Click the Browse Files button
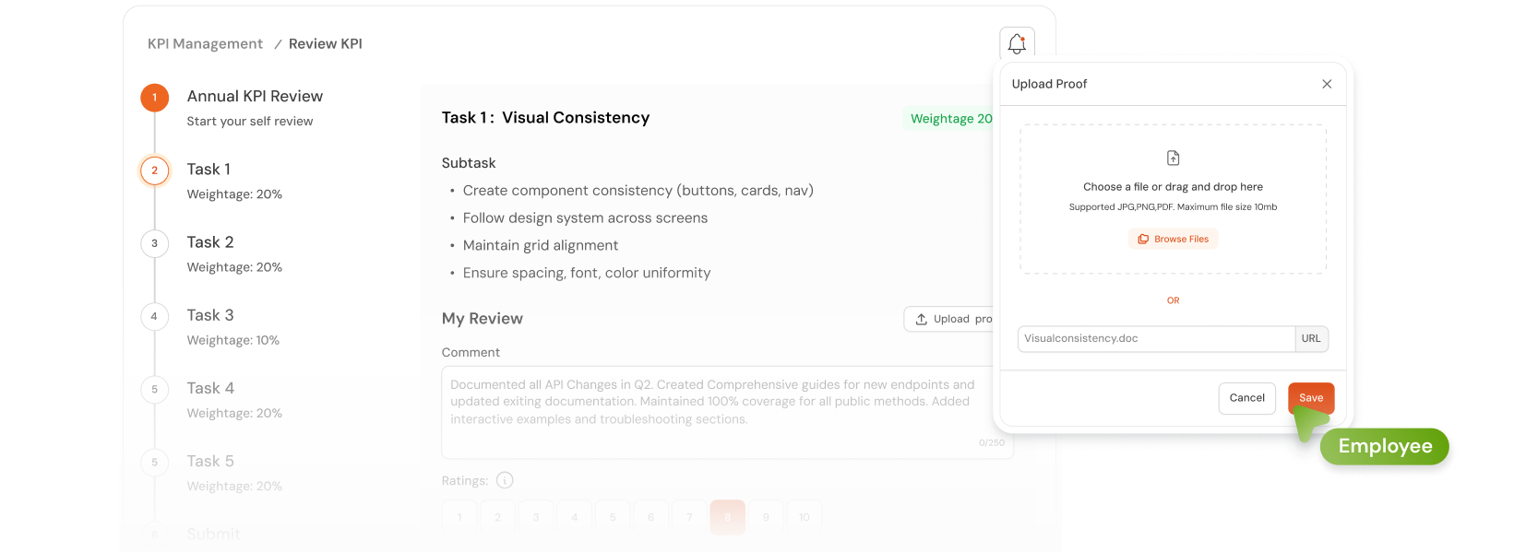Image resolution: width=1526 pixels, height=552 pixels. point(1173,240)
